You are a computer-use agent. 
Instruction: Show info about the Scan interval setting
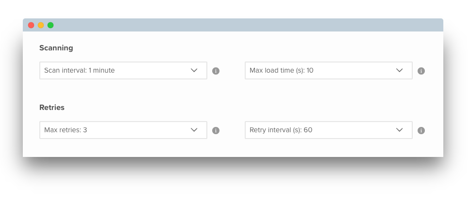coord(216,71)
